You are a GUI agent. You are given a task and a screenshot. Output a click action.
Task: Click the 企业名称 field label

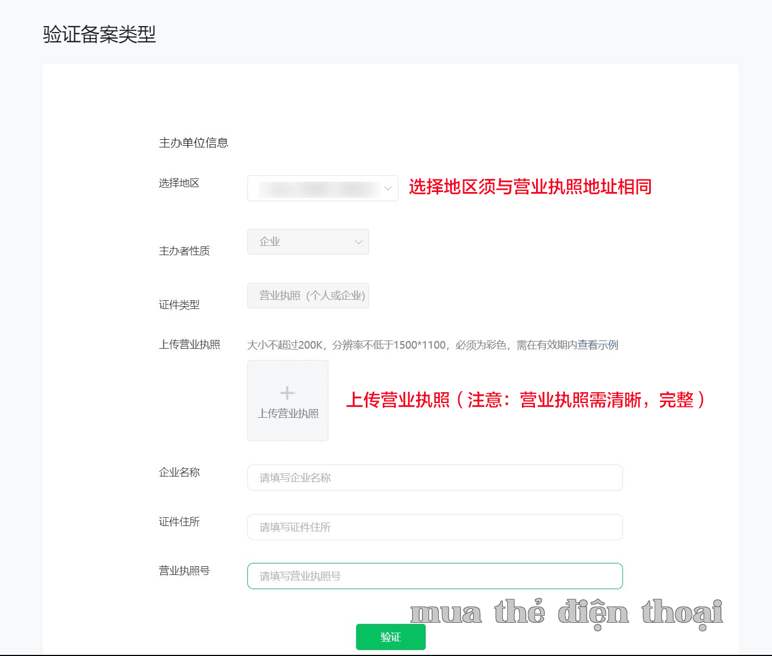click(x=179, y=472)
